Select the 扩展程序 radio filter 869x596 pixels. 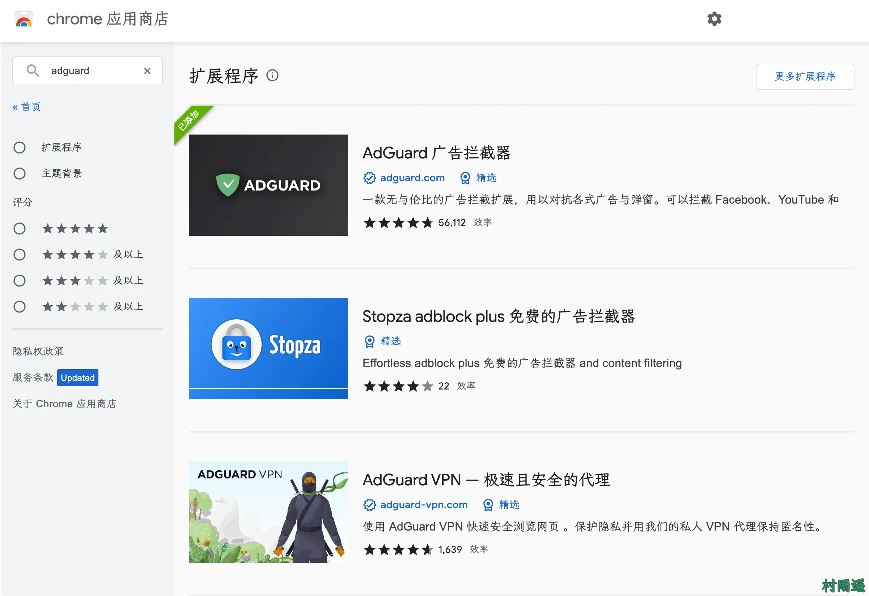click(x=20, y=148)
